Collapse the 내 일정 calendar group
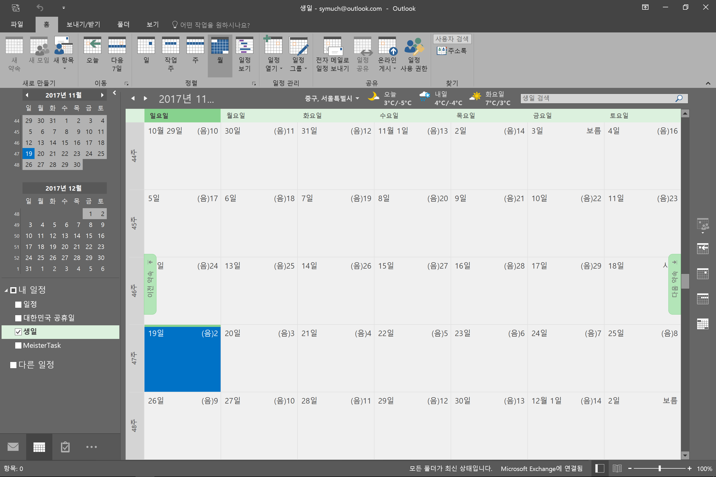 [6, 290]
